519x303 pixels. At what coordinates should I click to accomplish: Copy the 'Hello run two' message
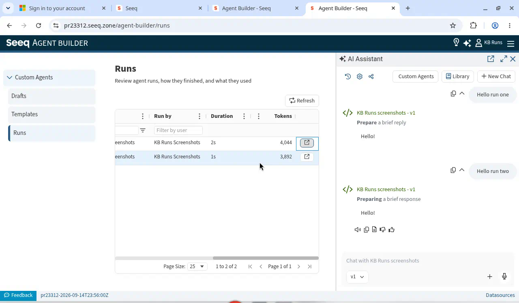pos(453,170)
